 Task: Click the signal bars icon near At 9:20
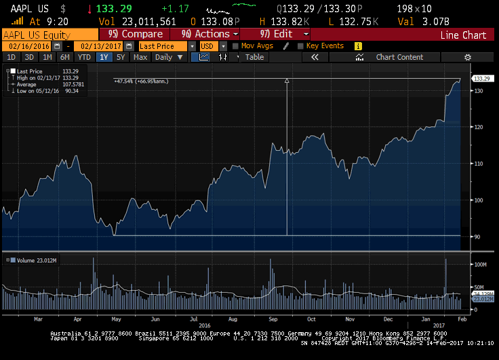[18, 21]
